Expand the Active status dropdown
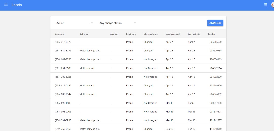The height and width of the screenshot is (131, 274). pyautogui.click(x=74, y=23)
